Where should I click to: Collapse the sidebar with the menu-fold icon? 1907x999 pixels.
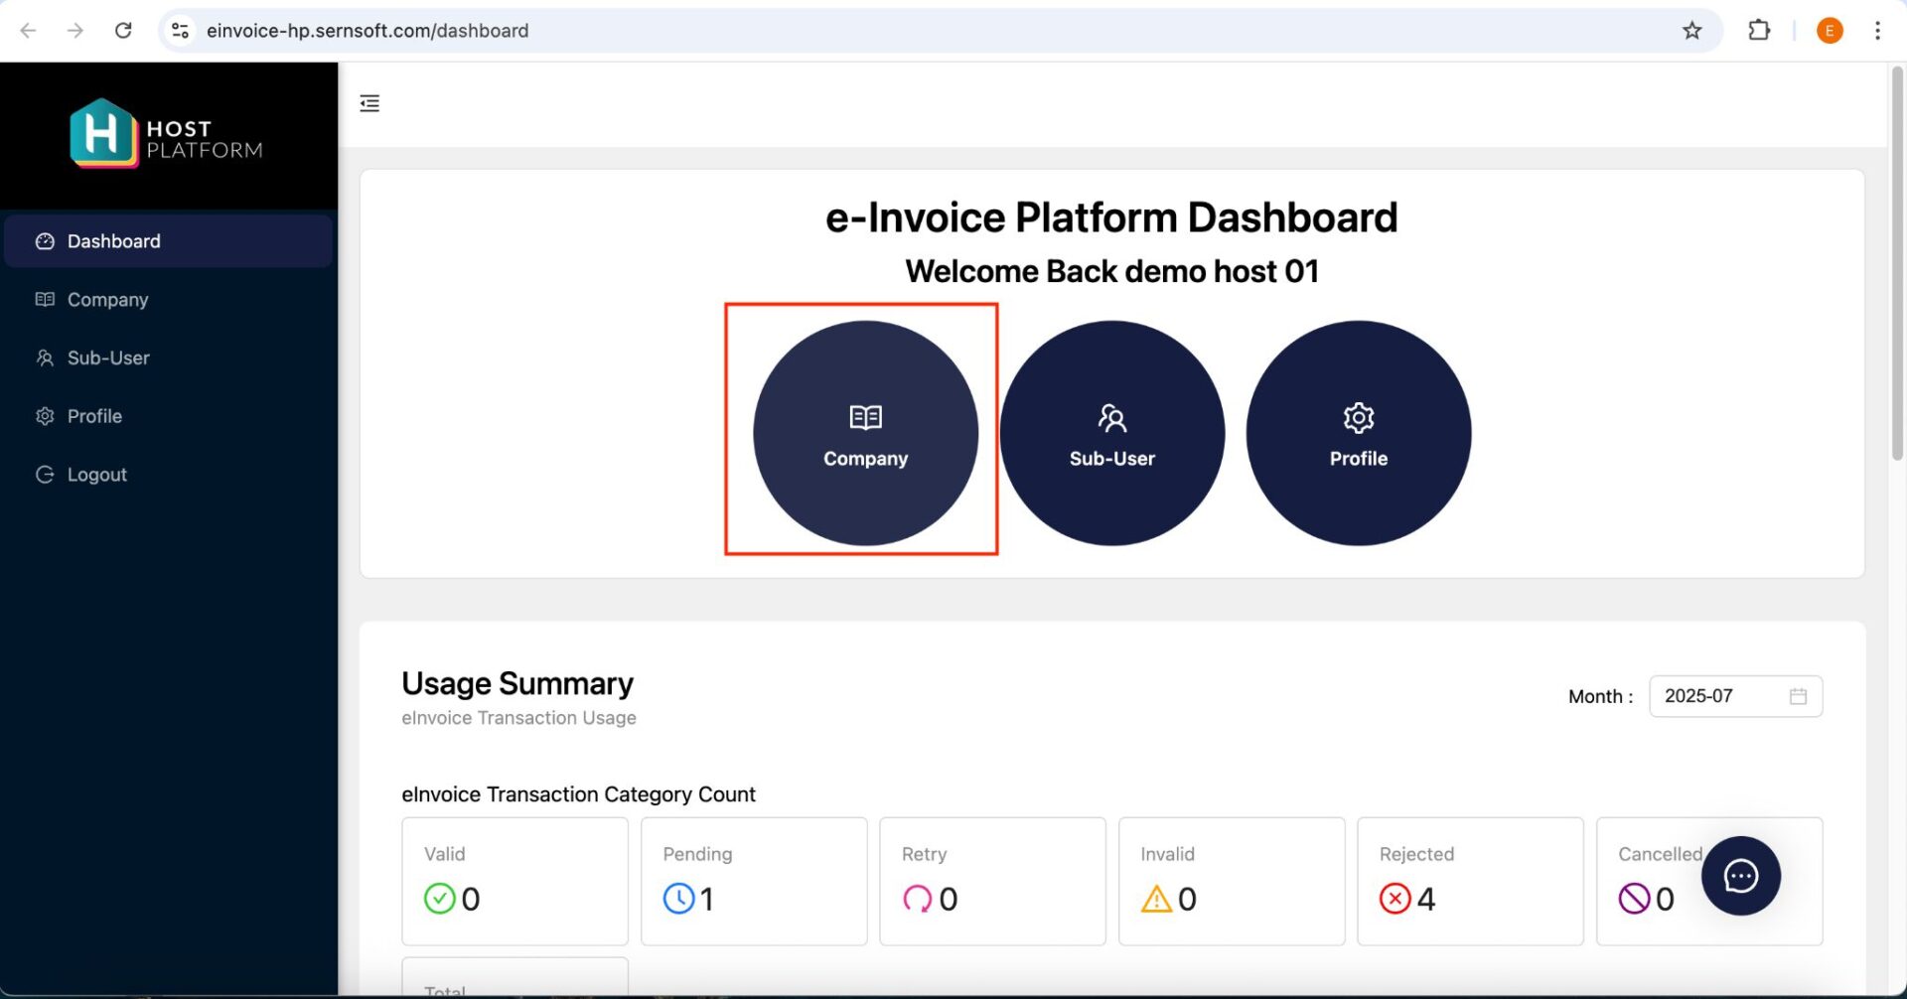coord(369,103)
